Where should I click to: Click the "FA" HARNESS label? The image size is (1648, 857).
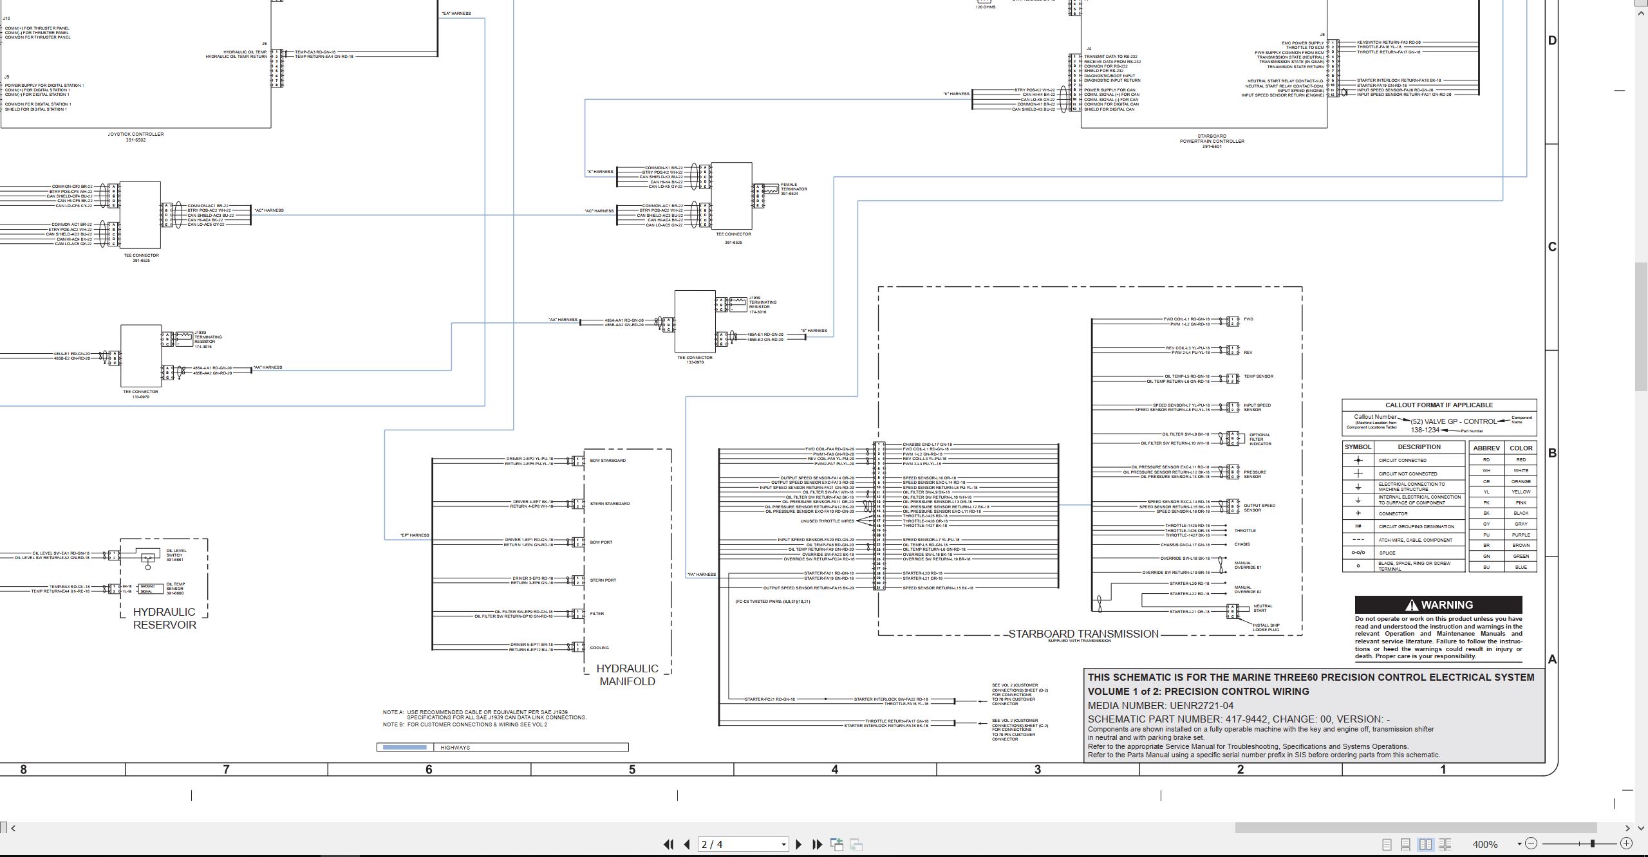(701, 575)
